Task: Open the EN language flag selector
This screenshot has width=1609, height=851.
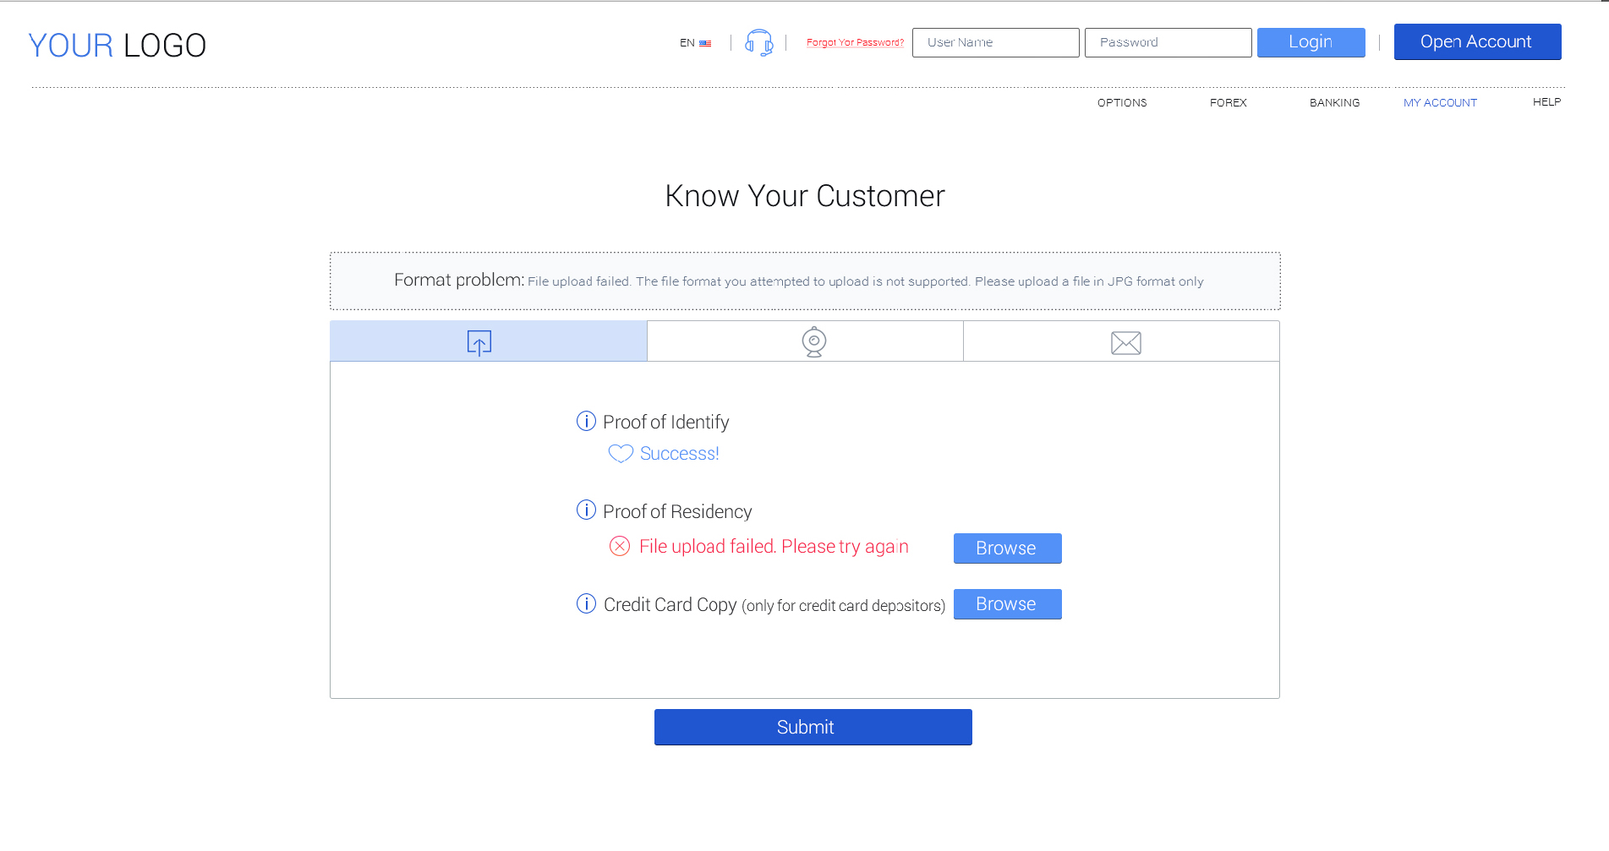Action: [x=696, y=43]
